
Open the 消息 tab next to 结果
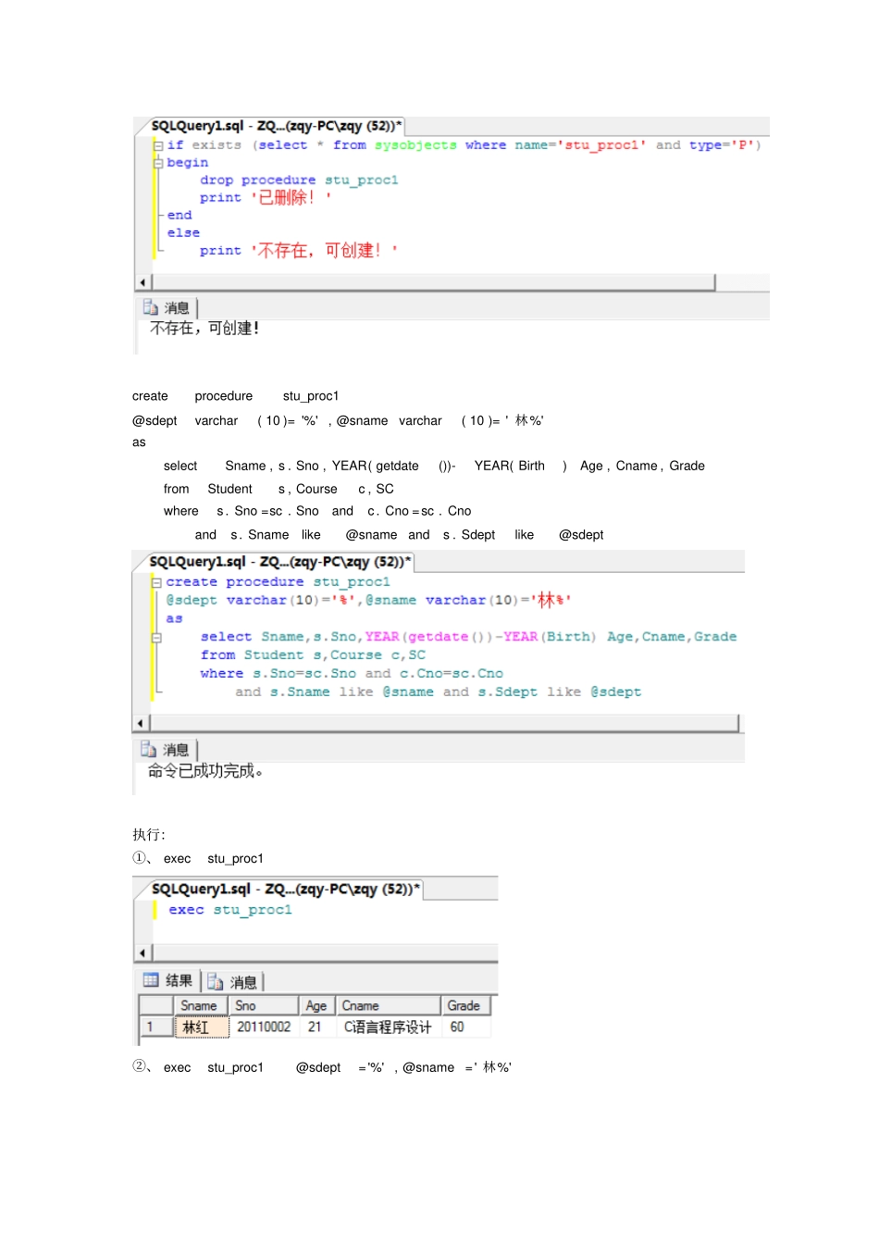click(243, 982)
